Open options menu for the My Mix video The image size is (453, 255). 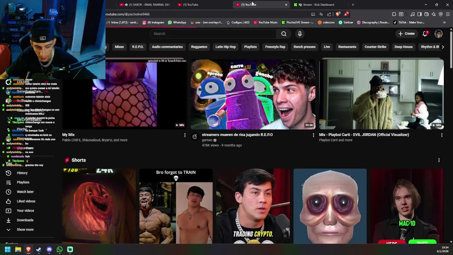185,135
